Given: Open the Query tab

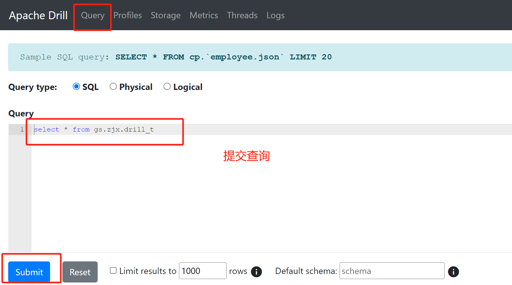Looking at the screenshot, I should pyautogui.click(x=92, y=15).
